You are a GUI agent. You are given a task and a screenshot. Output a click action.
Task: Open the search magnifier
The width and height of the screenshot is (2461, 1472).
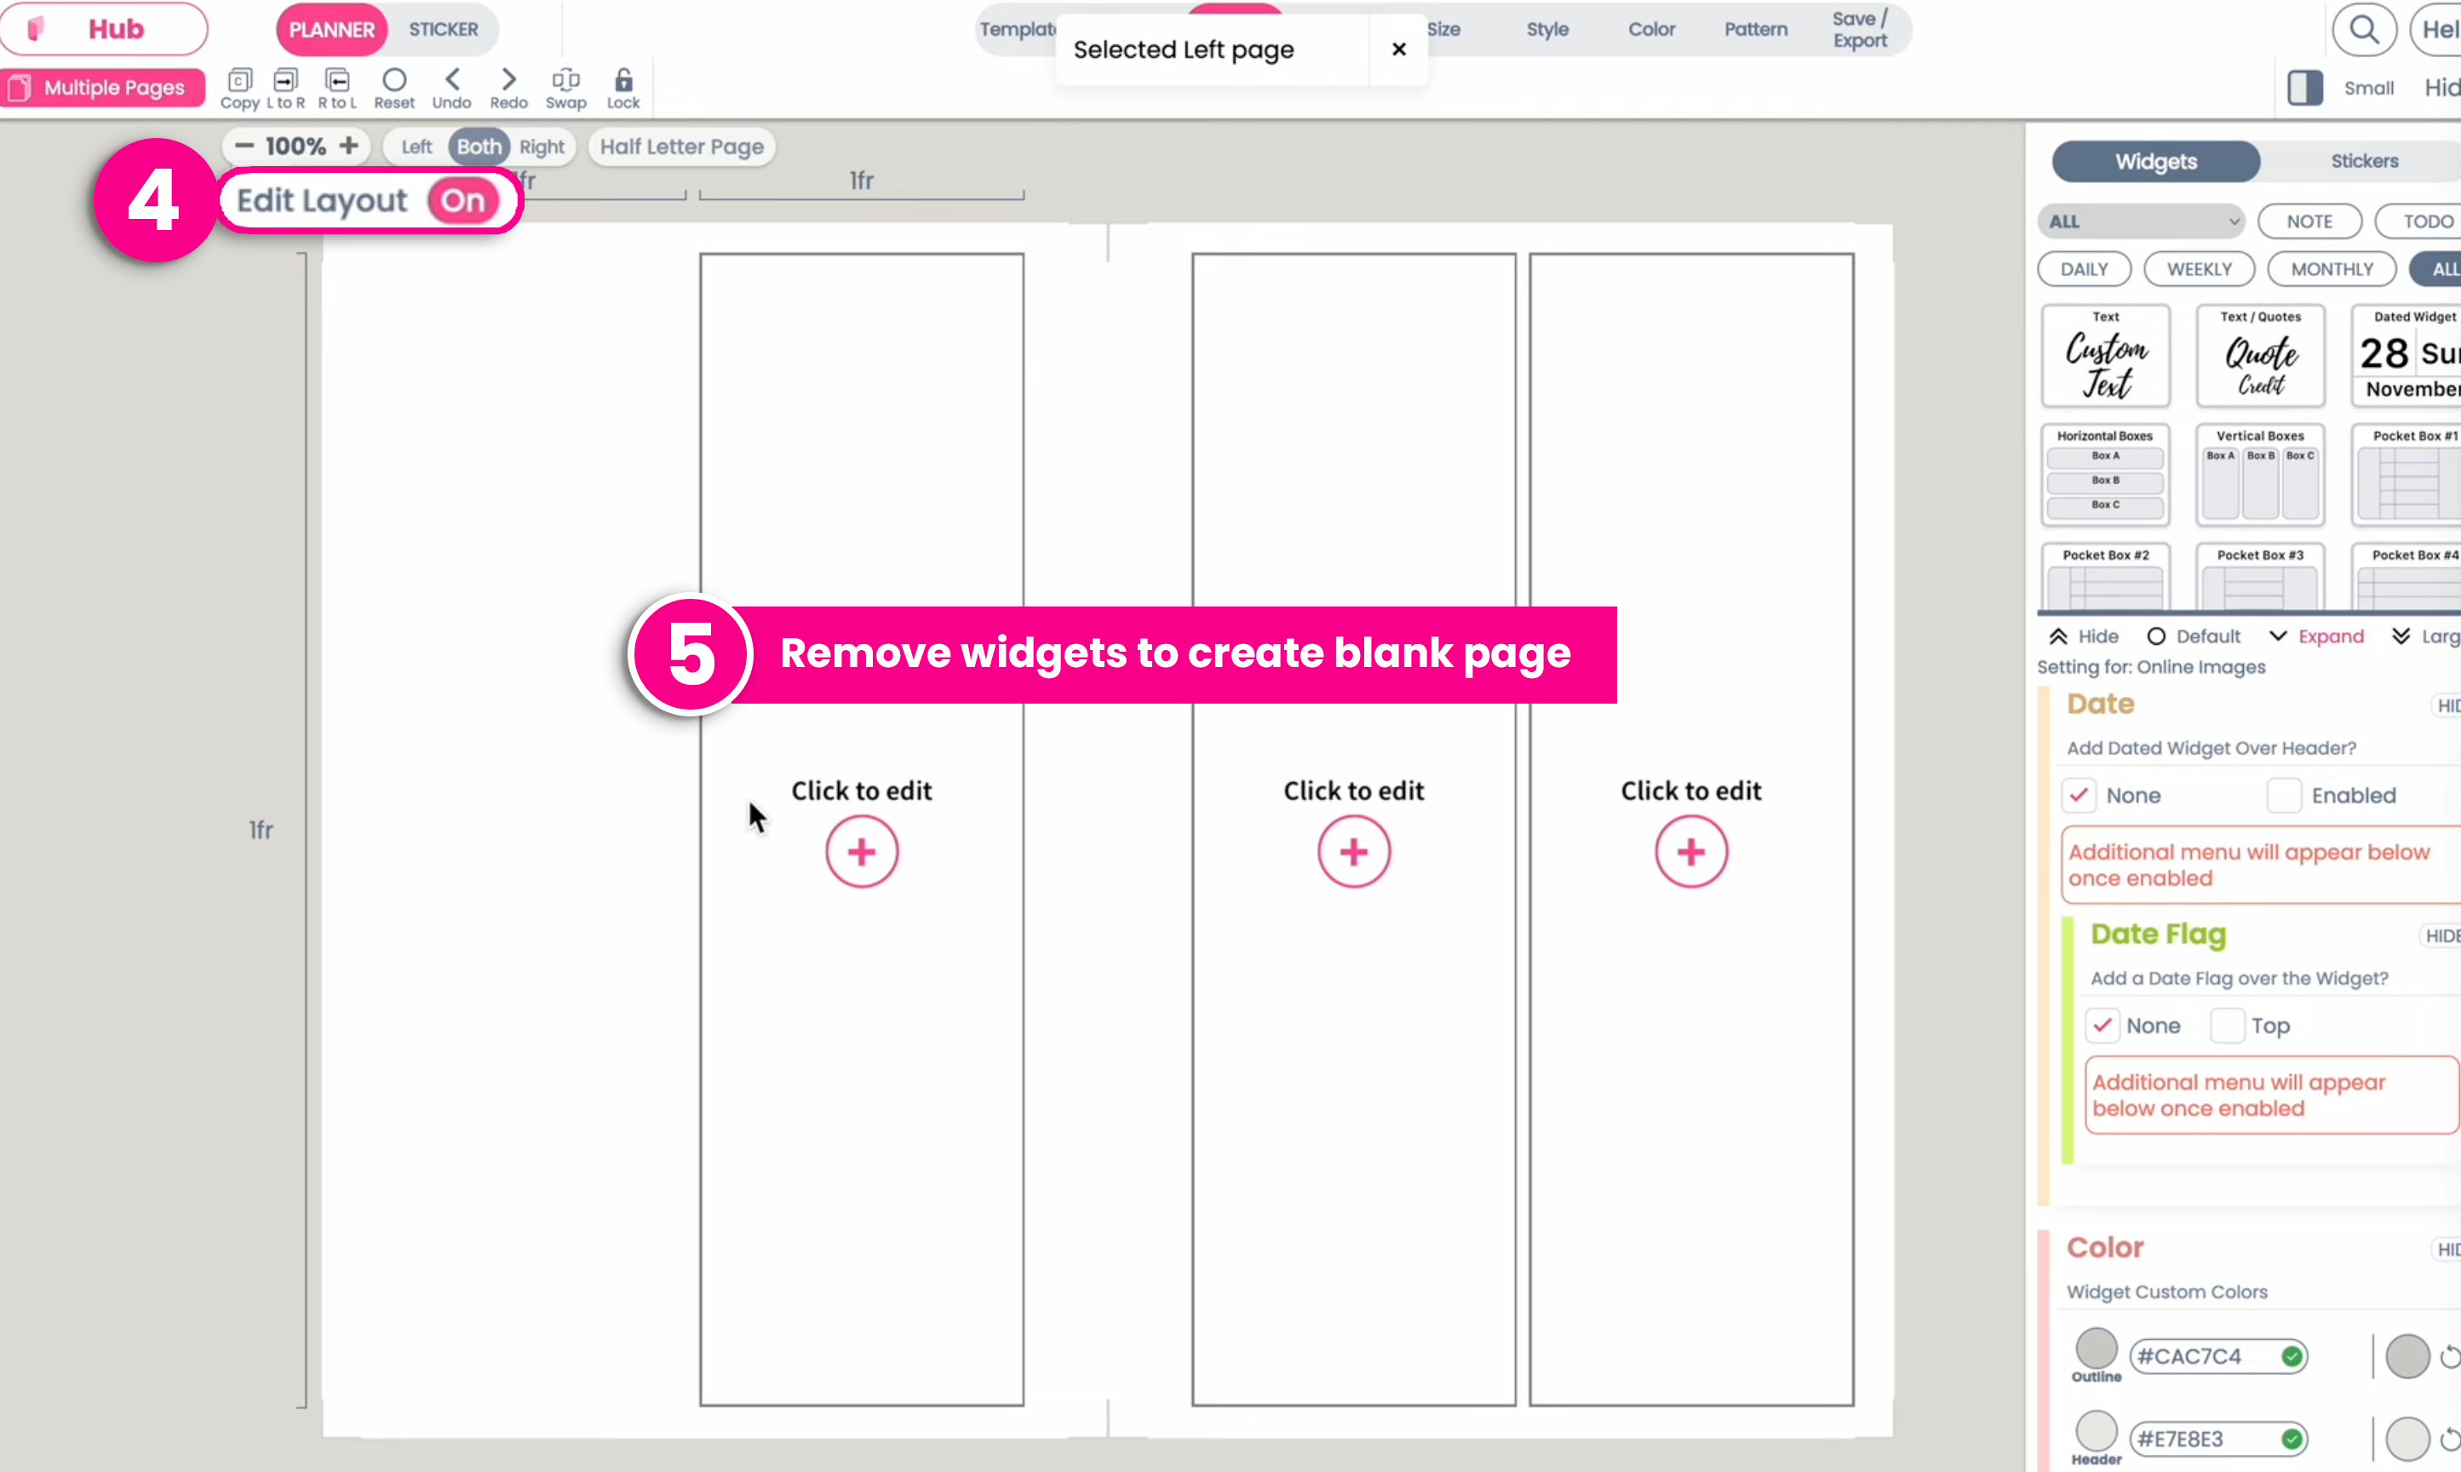tap(2366, 29)
